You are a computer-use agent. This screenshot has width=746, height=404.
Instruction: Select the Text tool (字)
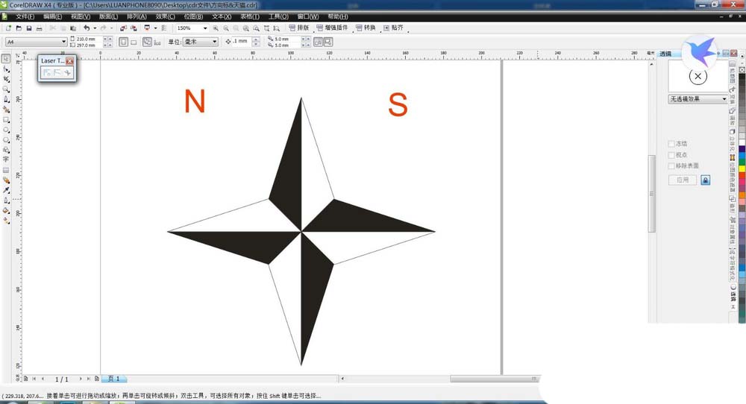[x=6, y=160]
